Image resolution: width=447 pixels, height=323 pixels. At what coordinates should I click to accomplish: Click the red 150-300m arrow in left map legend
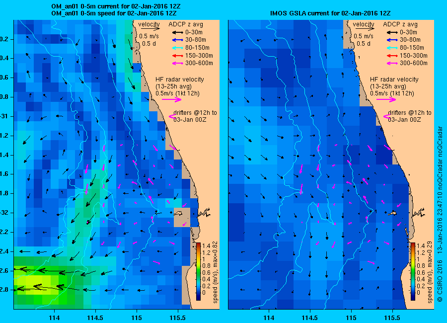point(178,56)
